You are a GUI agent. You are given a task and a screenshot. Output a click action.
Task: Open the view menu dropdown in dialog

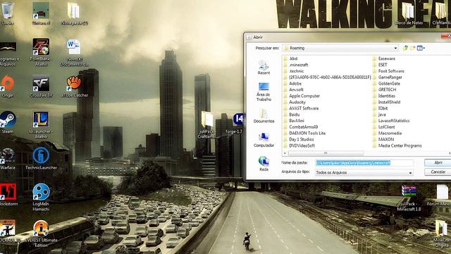pos(421,48)
